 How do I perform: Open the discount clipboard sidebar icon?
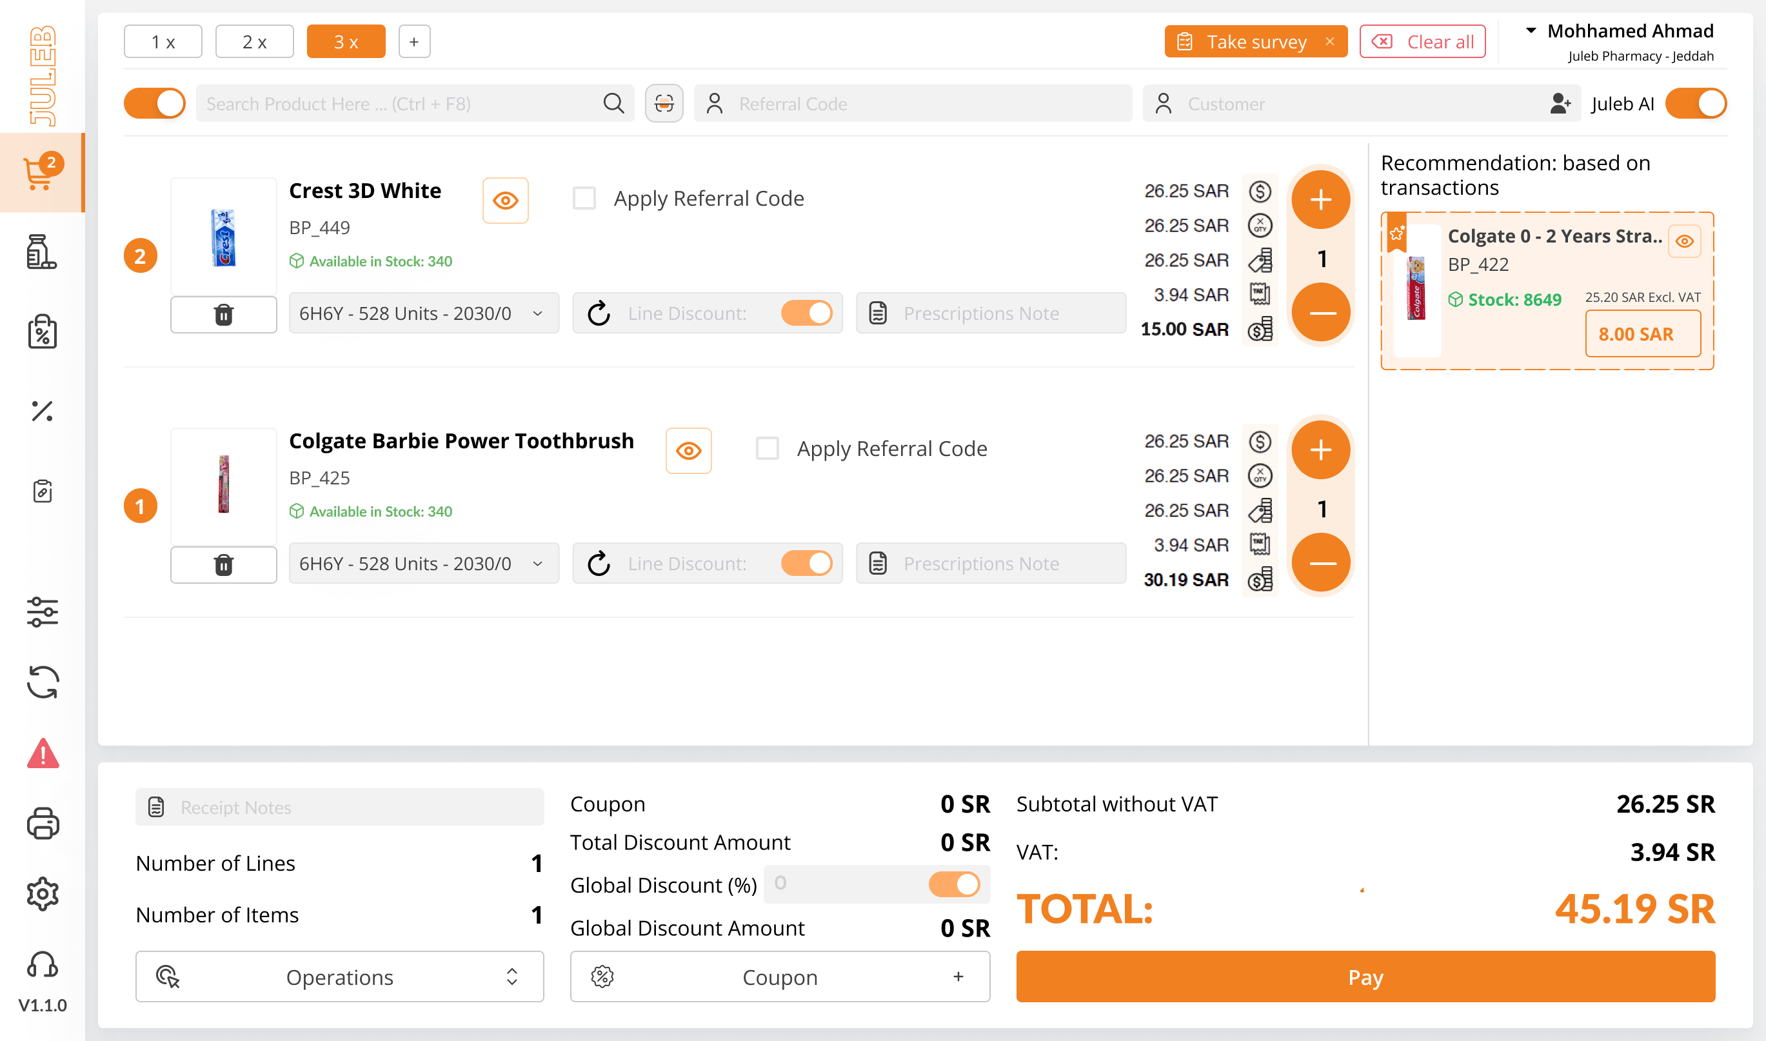[x=42, y=332]
